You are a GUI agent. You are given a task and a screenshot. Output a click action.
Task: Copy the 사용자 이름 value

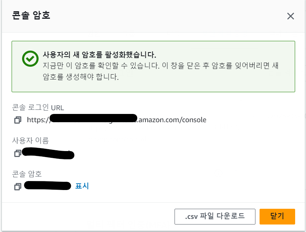point(18,153)
